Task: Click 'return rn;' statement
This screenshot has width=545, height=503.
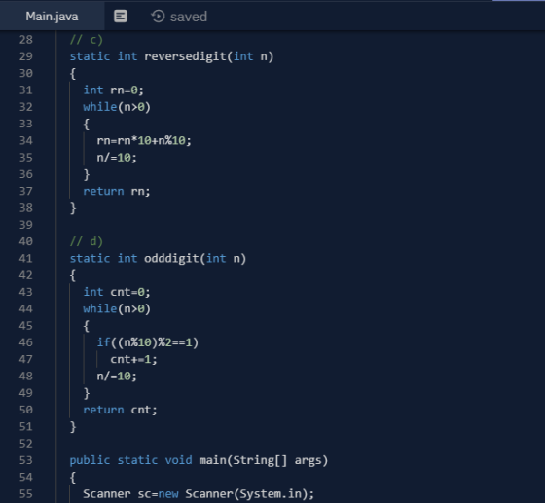Action: click(x=117, y=191)
